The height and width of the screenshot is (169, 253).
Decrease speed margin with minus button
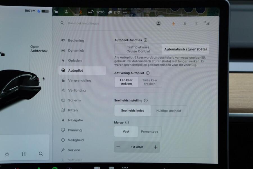point(118,147)
